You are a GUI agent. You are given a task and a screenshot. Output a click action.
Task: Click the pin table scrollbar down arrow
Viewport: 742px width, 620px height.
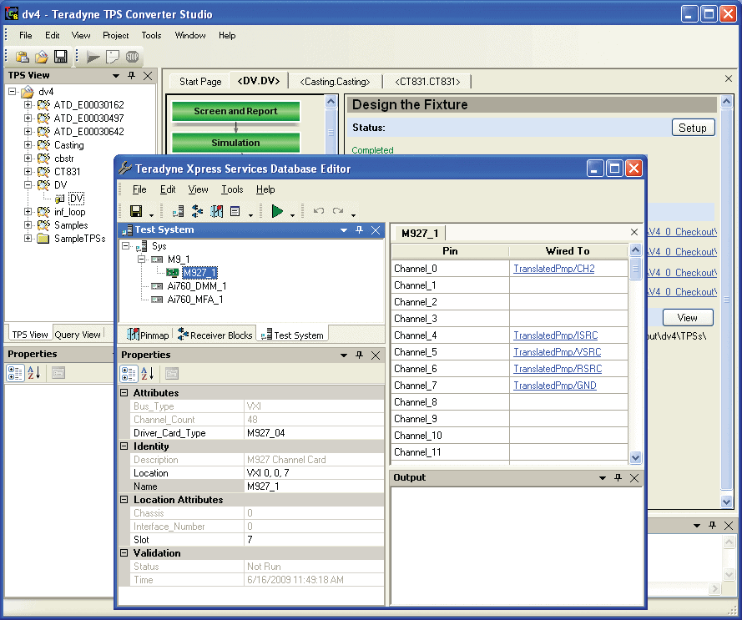[x=635, y=457]
